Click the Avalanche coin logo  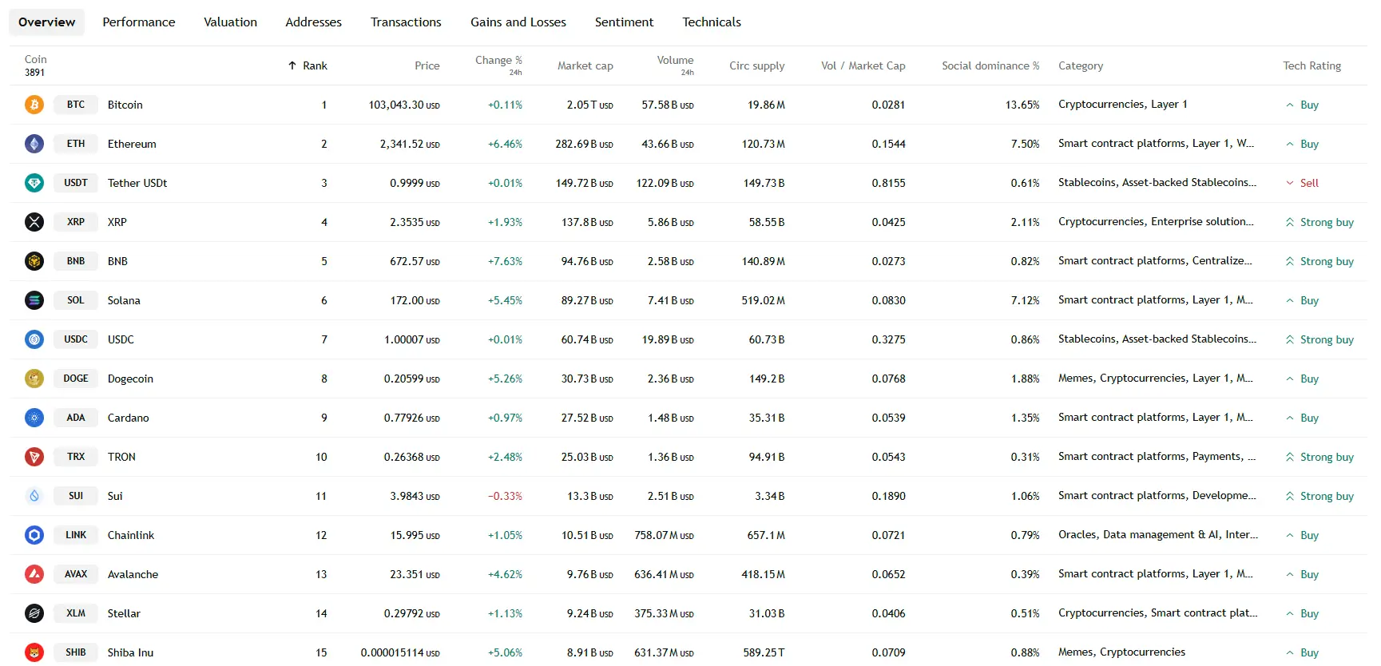point(34,574)
